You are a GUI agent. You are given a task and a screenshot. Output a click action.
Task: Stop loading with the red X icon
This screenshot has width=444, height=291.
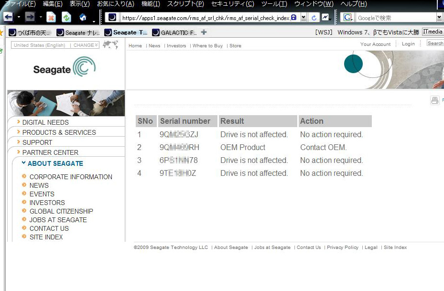[51, 18]
